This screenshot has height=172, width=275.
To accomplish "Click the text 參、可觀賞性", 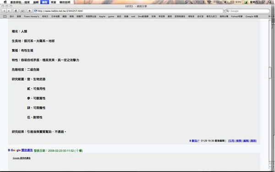I will tap(36, 98).
